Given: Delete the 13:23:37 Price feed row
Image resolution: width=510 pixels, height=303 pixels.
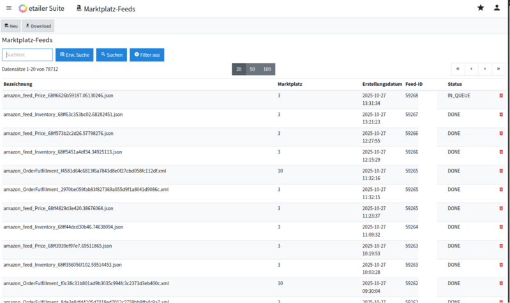Looking at the screenshot, I should 501,208.
